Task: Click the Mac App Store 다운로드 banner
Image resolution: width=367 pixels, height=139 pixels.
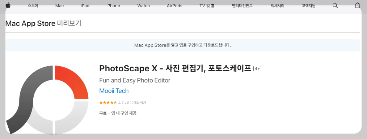Action: [x=182, y=45]
